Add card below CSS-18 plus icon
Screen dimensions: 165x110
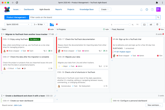pyautogui.click(x=57, y=91)
